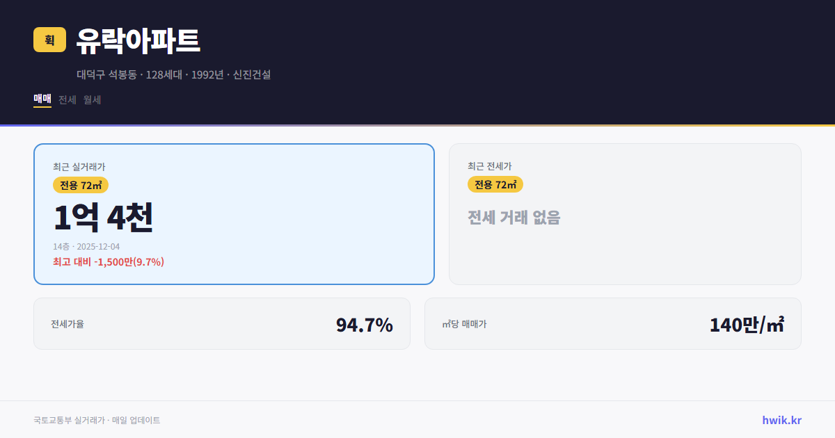Select the ㎡당 매매가 metric card
Image resolution: width=835 pixels, height=438 pixels.
612,323
